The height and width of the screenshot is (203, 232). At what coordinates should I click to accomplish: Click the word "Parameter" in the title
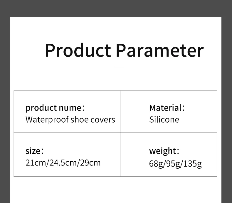(159, 50)
